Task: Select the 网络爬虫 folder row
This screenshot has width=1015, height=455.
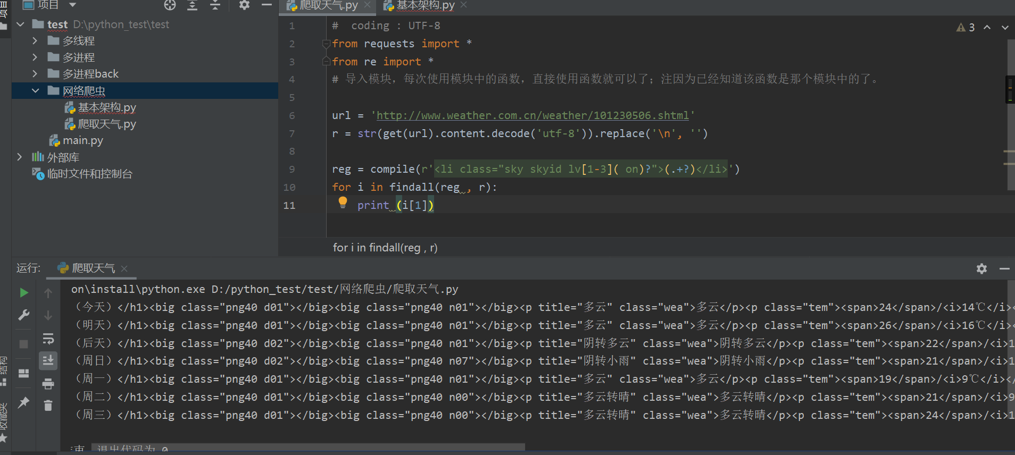Action: click(145, 91)
